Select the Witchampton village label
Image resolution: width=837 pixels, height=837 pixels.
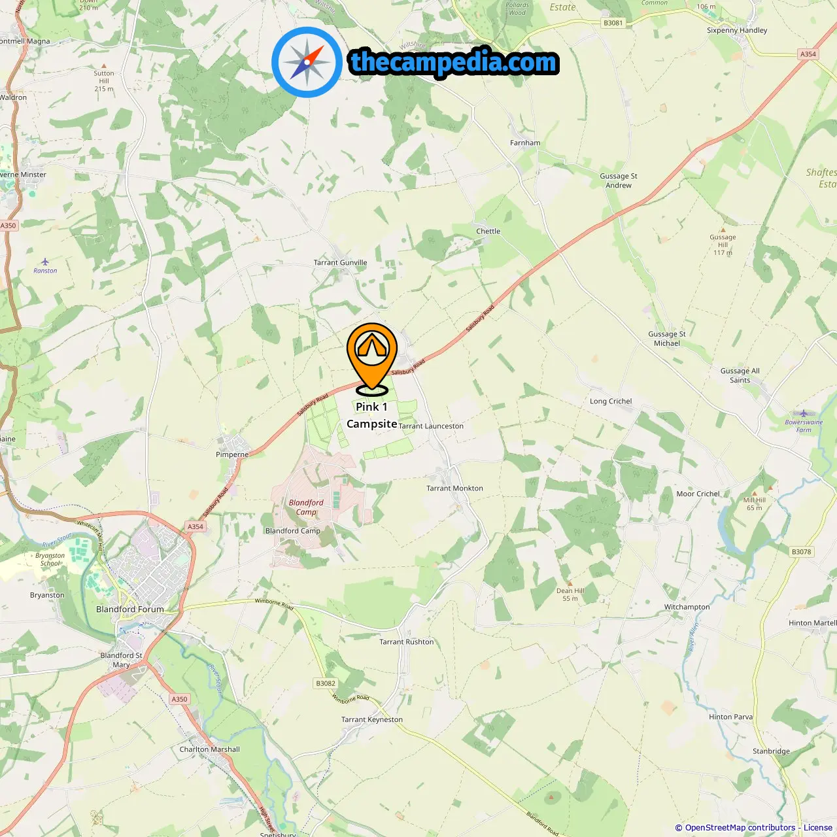pos(687,607)
